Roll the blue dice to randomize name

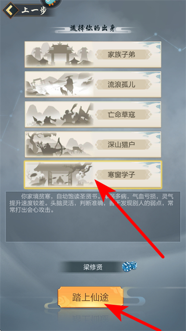130,266
